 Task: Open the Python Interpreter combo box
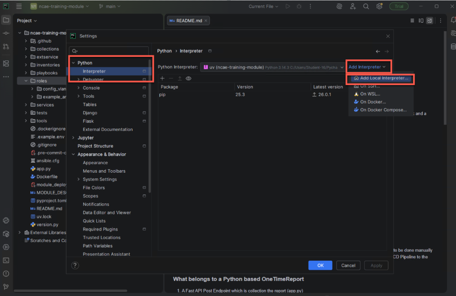273,67
